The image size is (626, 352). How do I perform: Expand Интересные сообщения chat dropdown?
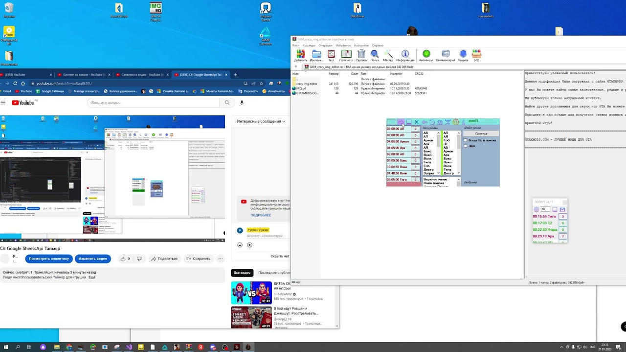pos(261,121)
